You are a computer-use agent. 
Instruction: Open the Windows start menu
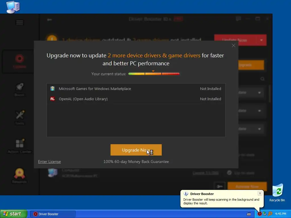click(x=13, y=214)
